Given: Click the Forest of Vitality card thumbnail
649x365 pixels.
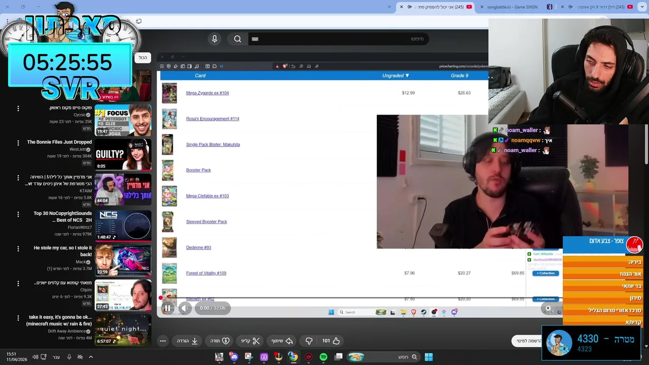Looking at the screenshot, I should click(x=169, y=273).
